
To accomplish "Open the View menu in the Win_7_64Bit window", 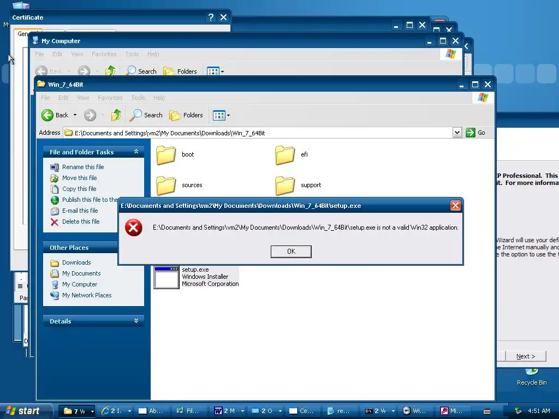I will pos(83,98).
